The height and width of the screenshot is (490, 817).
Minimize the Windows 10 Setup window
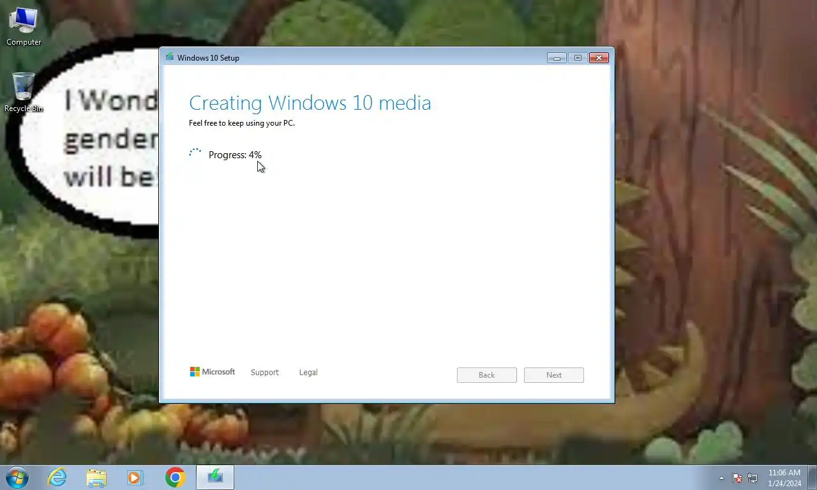pyautogui.click(x=557, y=57)
